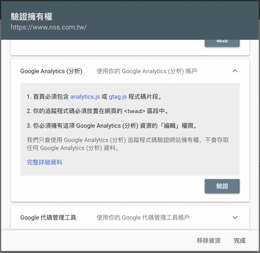Expand the Google 代碼管理工具 section chevron
The height and width of the screenshot is (253, 260).
(x=235, y=217)
